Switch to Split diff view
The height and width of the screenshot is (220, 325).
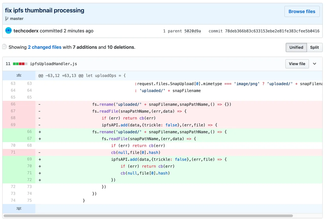click(314, 47)
